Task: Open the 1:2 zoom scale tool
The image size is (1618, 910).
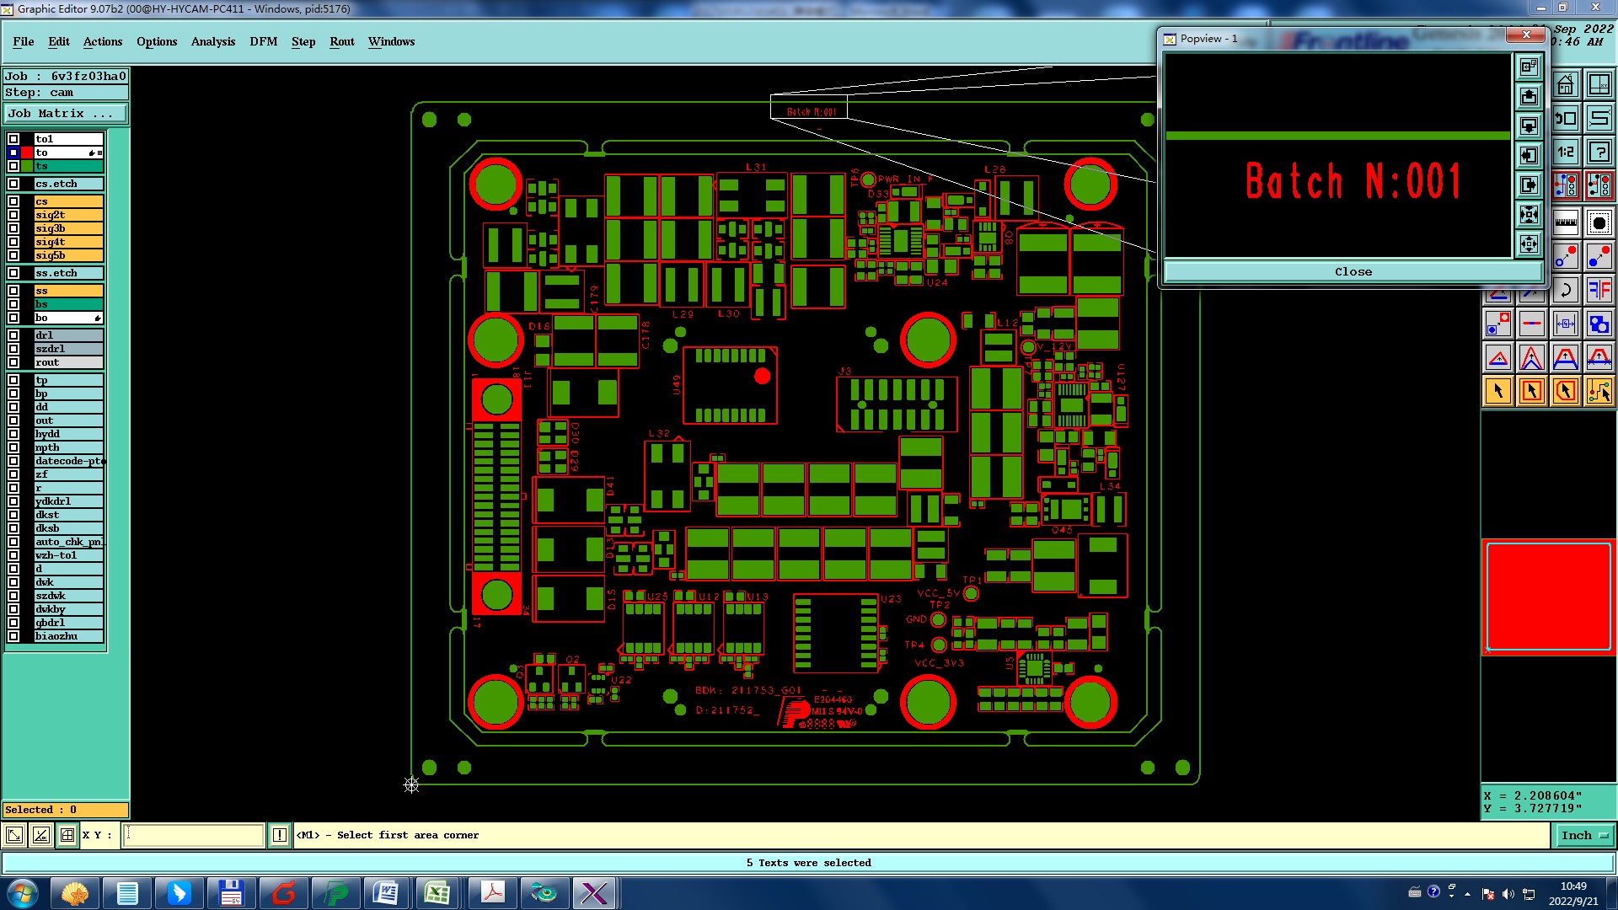Action: click(1566, 153)
